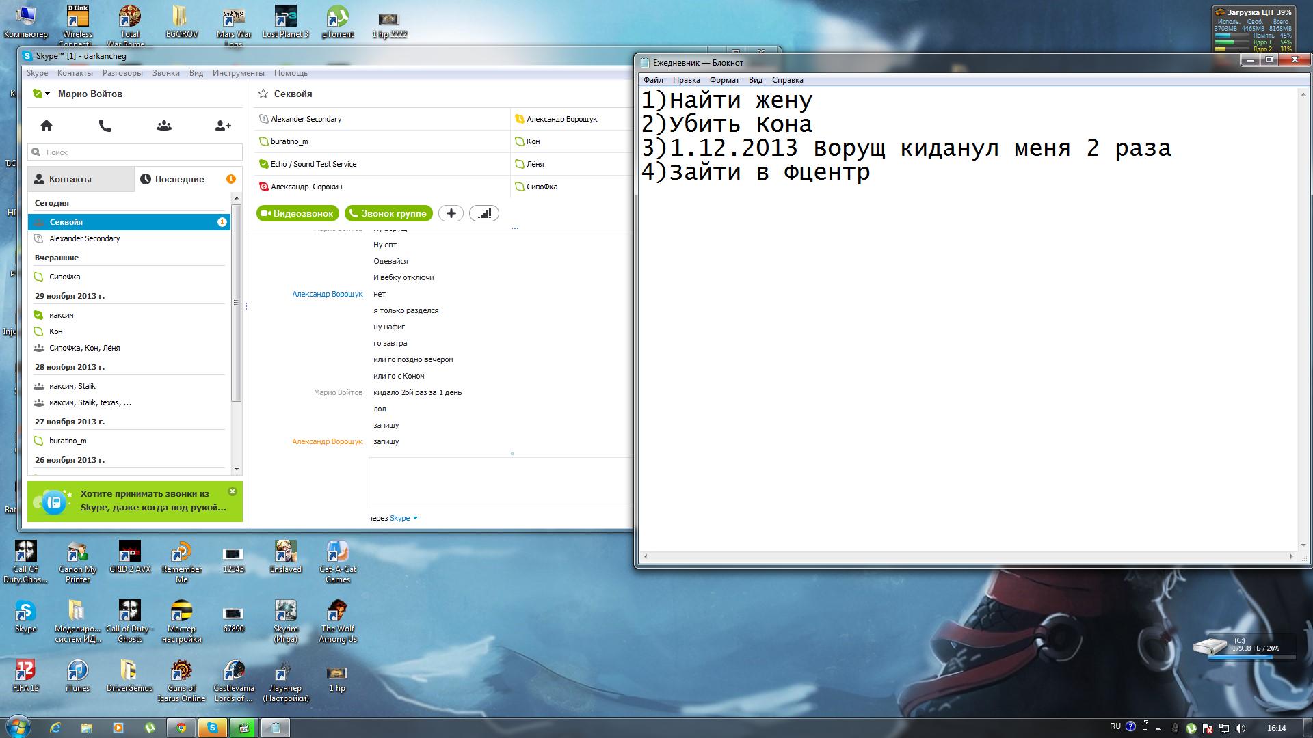Close the green Skype promo banner

pyautogui.click(x=233, y=491)
